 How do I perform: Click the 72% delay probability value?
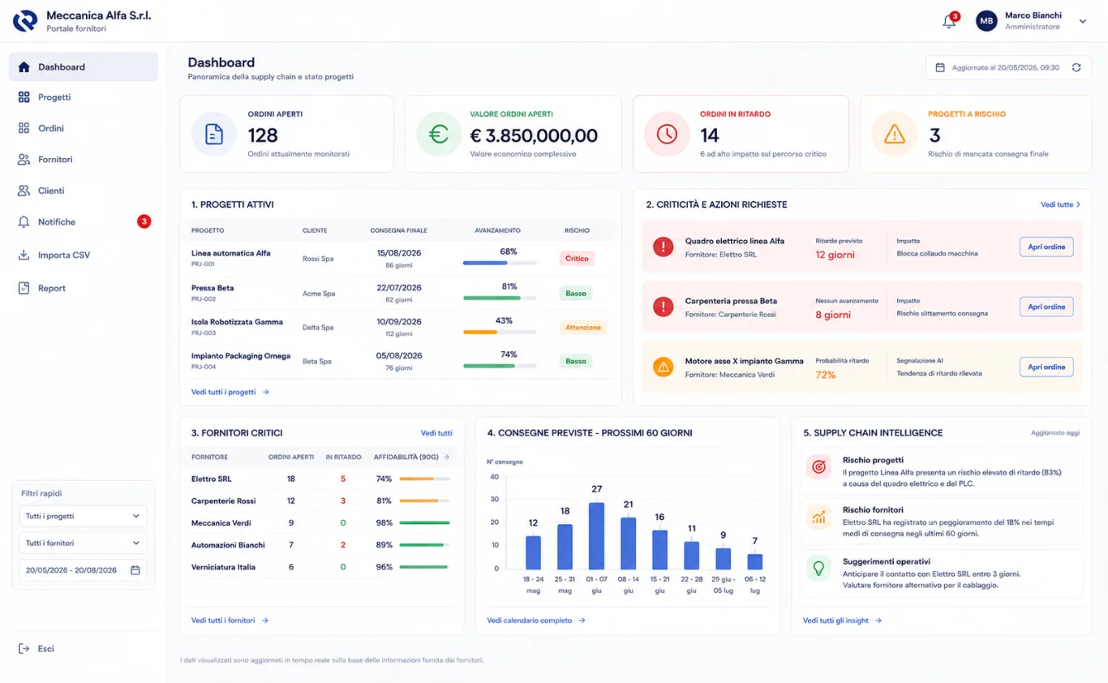(826, 375)
